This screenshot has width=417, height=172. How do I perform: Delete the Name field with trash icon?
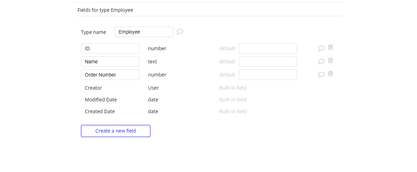coord(330,61)
